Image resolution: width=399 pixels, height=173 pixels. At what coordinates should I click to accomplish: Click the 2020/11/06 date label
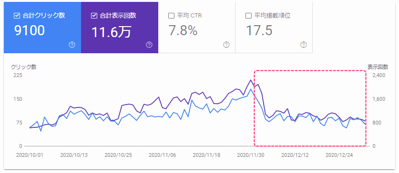pyautogui.click(x=163, y=155)
